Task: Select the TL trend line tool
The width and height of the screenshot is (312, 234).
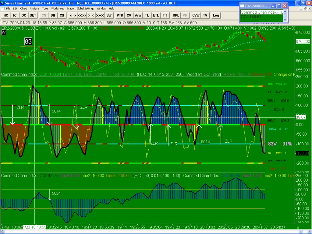Action: pyautogui.click(x=147, y=15)
